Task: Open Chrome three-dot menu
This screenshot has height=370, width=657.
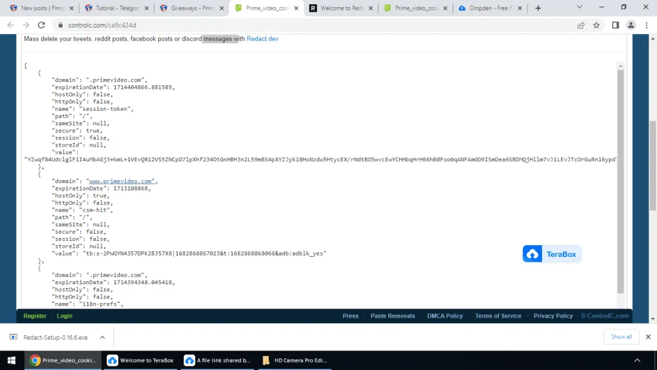Action: 647,25
